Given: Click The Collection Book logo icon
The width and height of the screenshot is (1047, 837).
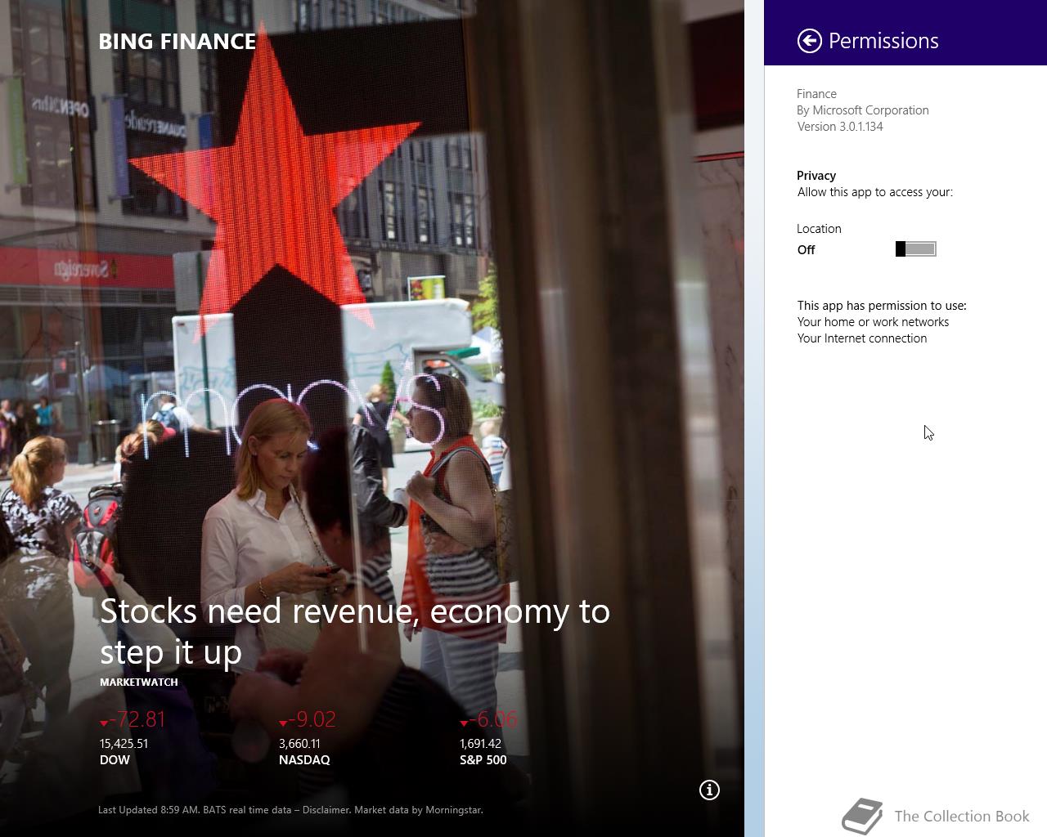Looking at the screenshot, I should [x=862, y=817].
